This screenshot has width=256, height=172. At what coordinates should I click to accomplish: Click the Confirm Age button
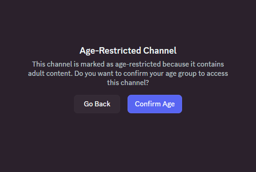155,104
